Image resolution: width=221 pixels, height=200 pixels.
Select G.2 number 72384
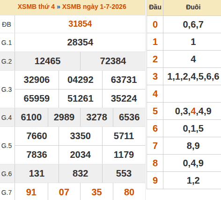(113, 61)
